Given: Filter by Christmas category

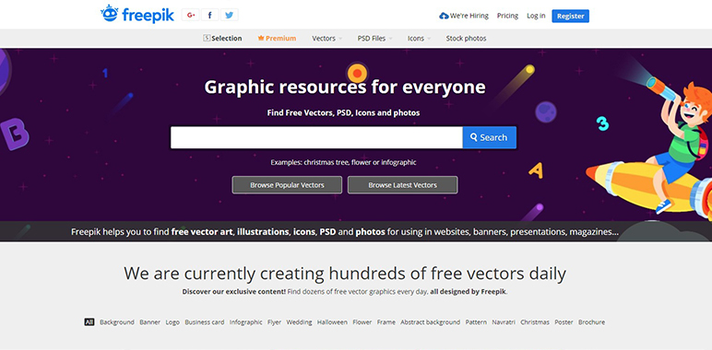Looking at the screenshot, I should (534, 322).
